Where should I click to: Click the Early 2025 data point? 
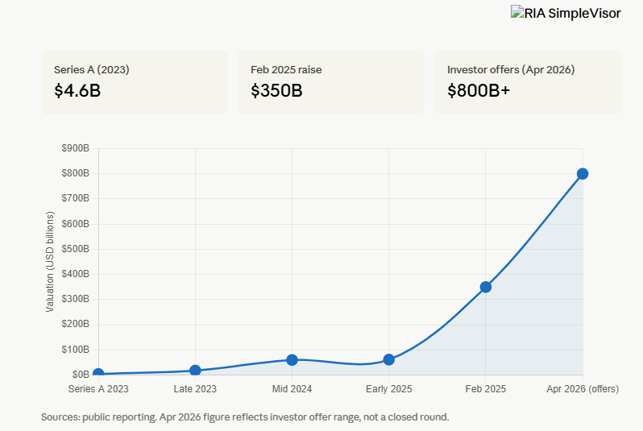click(389, 359)
